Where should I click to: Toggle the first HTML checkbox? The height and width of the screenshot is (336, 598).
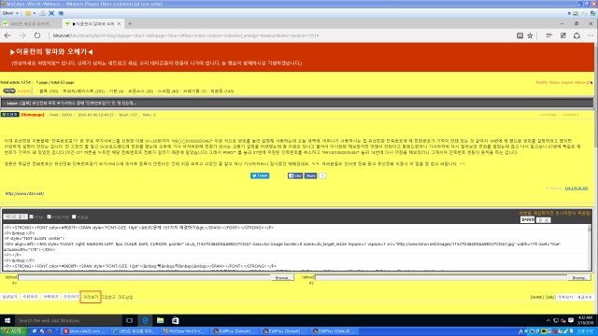tap(32, 217)
